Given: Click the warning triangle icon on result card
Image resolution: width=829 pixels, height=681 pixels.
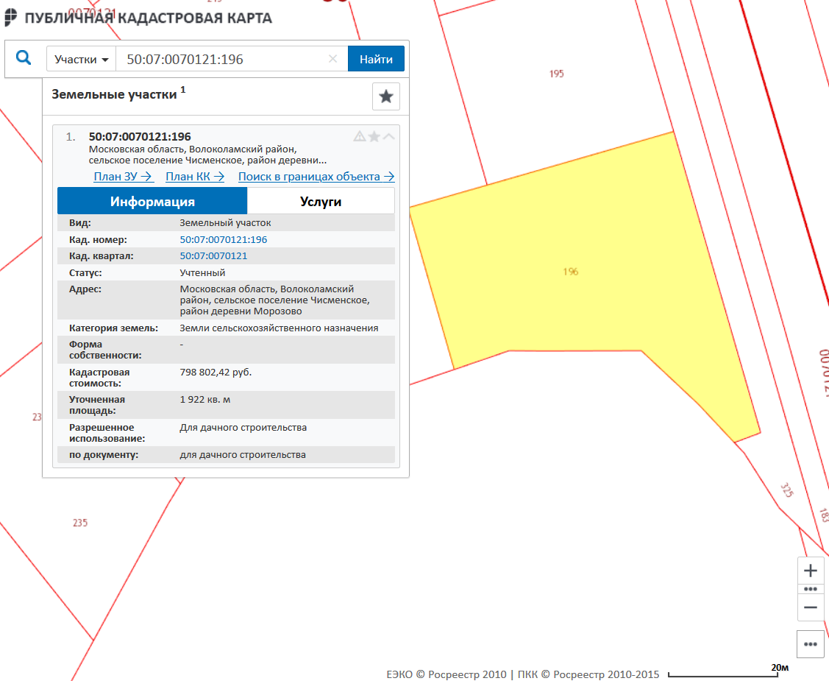Looking at the screenshot, I should (360, 136).
